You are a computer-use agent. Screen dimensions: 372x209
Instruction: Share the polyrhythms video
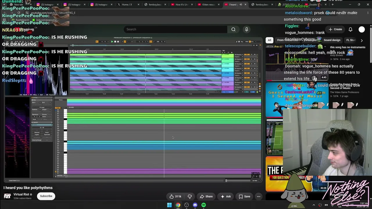206,197
